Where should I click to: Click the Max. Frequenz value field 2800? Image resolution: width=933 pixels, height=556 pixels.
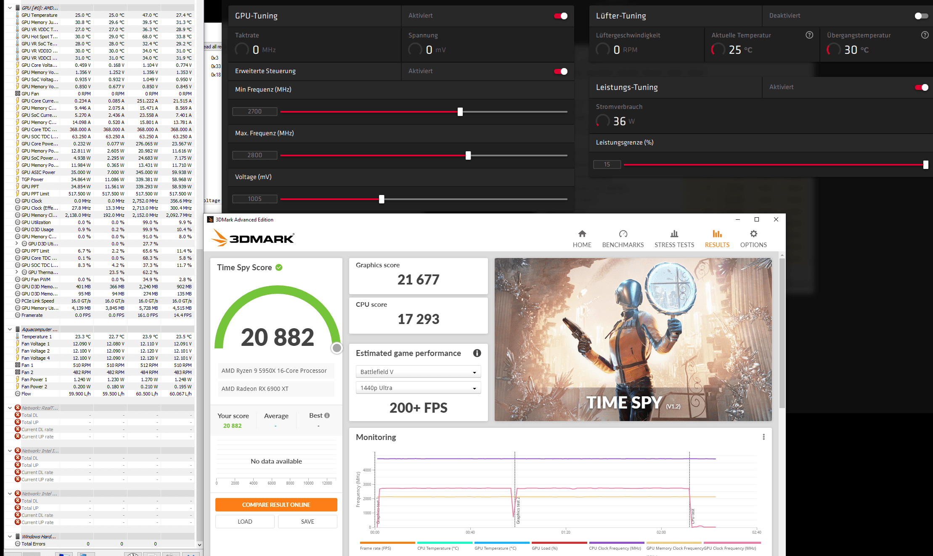pyautogui.click(x=254, y=155)
